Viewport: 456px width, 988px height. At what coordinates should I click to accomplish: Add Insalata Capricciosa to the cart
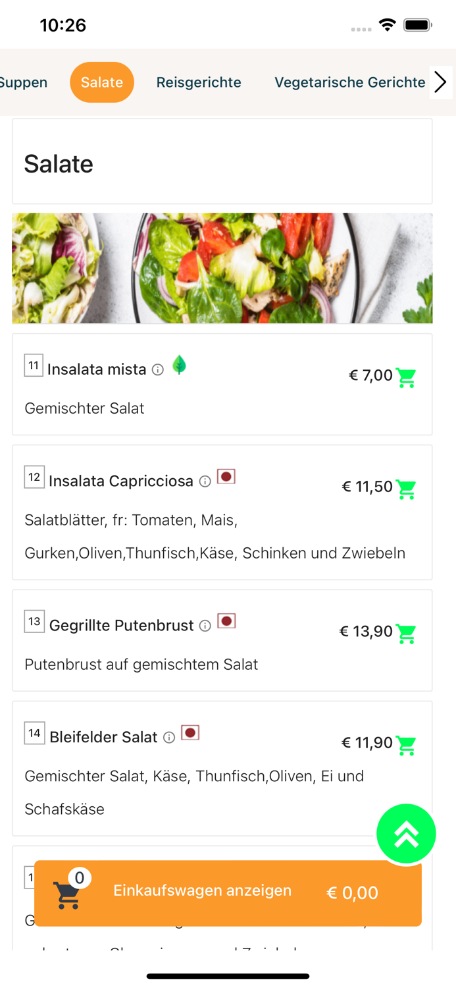pos(407,490)
